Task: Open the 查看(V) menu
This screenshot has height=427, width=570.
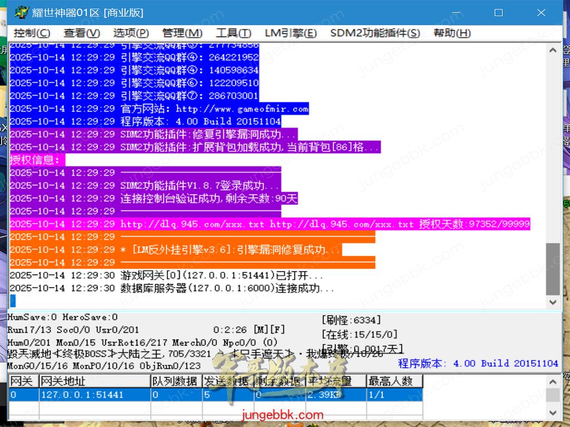Action: click(x=82, y=33)
